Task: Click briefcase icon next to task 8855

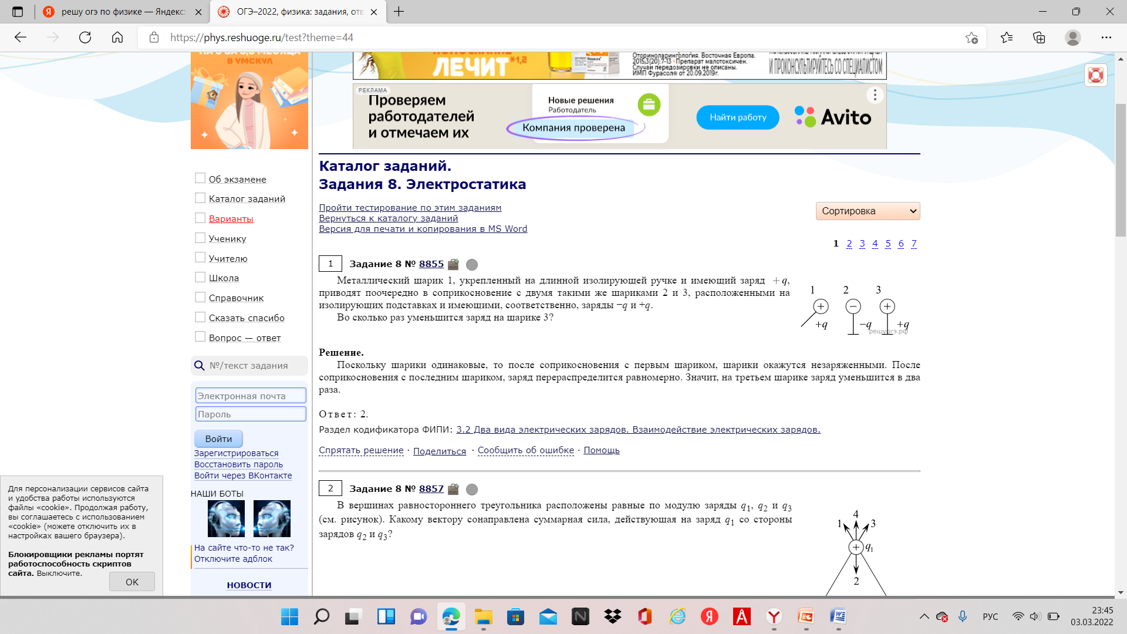Action: tap(453, 264)
